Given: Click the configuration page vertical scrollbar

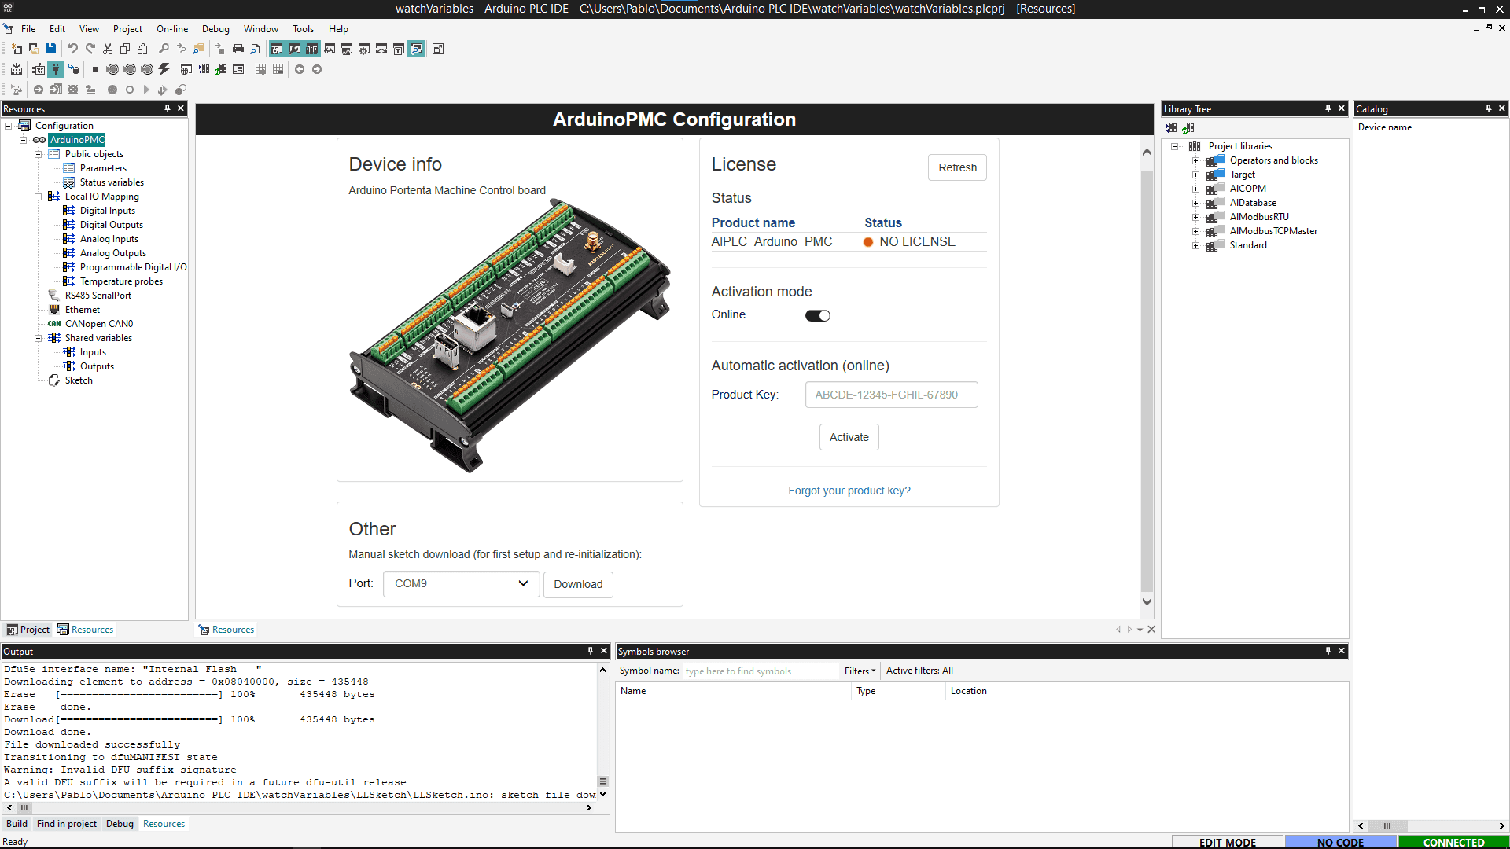Looking at the screenshot, I should coord(1147,377).
